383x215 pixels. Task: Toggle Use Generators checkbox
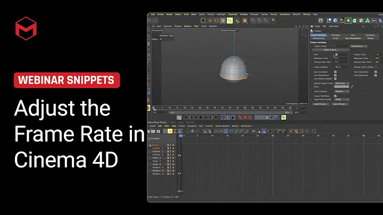(335, 76)
